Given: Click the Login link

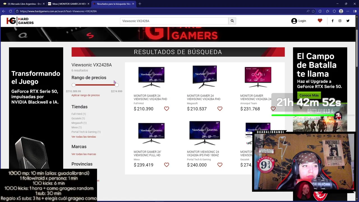Looking at the screenshot, I should (302, 21).
